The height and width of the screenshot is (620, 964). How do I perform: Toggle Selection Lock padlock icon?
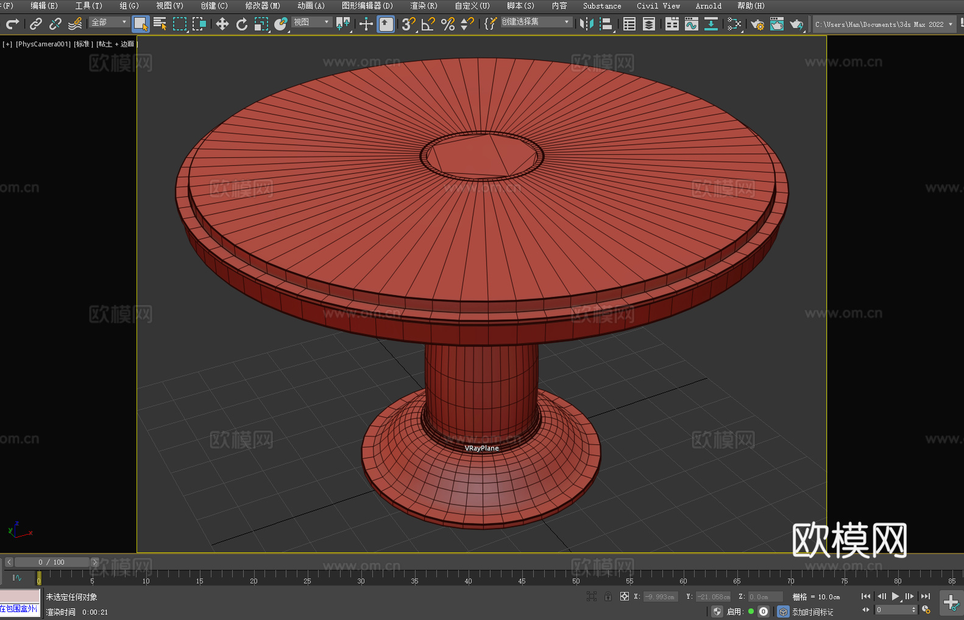pos(608,596)
